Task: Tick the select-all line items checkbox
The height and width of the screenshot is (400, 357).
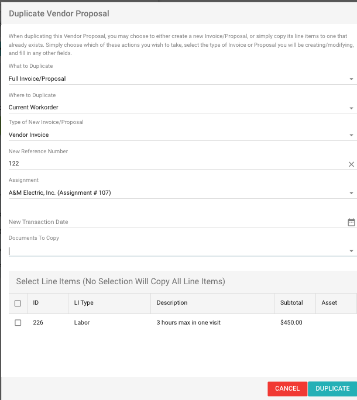Action: [18, 303]
